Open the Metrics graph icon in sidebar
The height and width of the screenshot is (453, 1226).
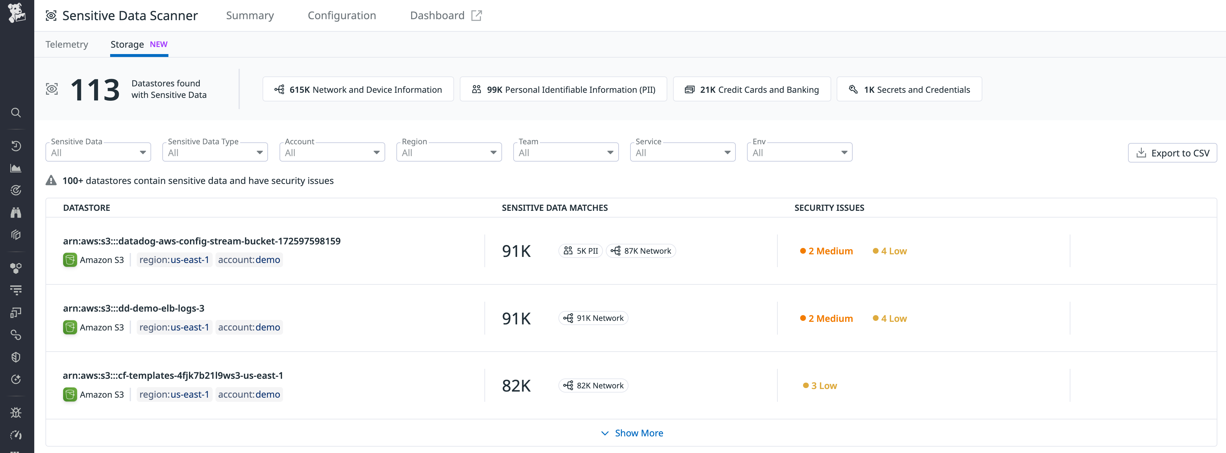coord(16,168)
